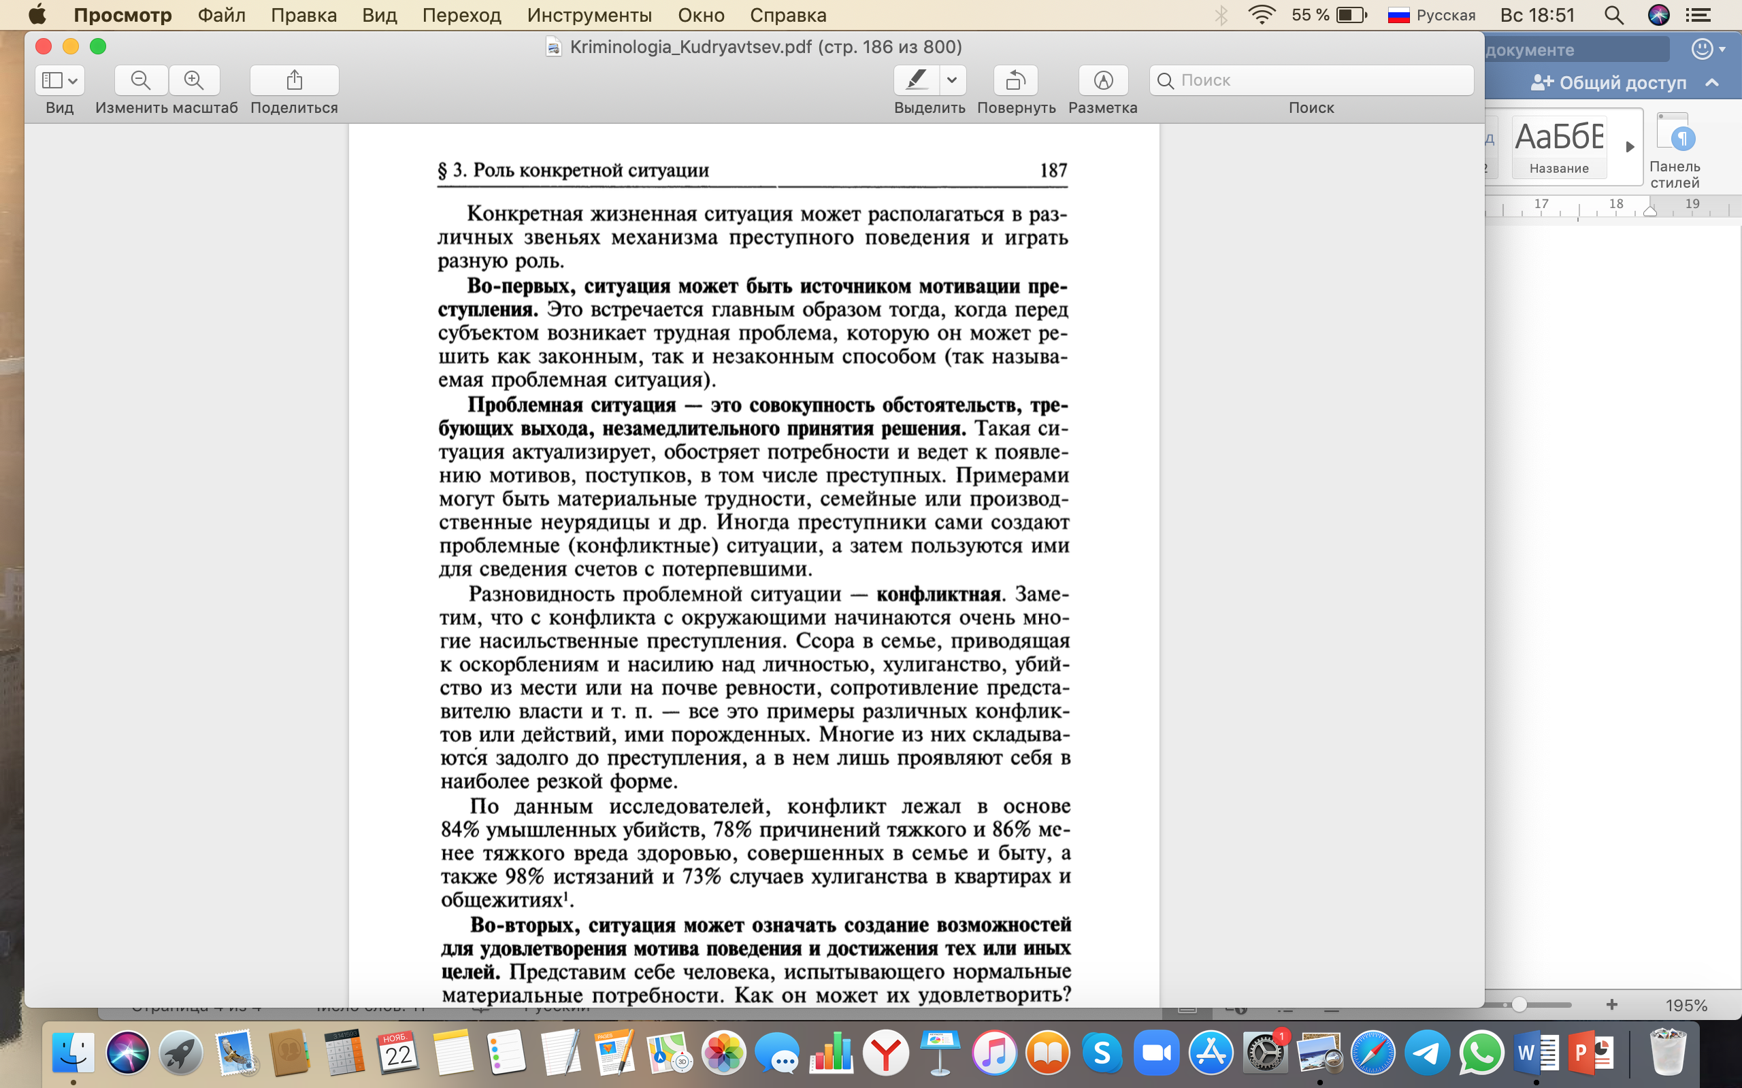Open Calculator from the Dock
Screen dimensions: 1742x1088
344,1053
